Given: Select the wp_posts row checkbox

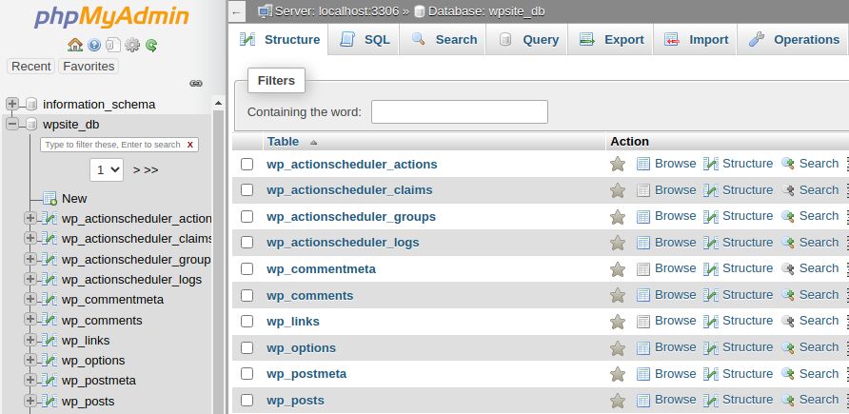Looking at the screenshot, I should (247, 400).
